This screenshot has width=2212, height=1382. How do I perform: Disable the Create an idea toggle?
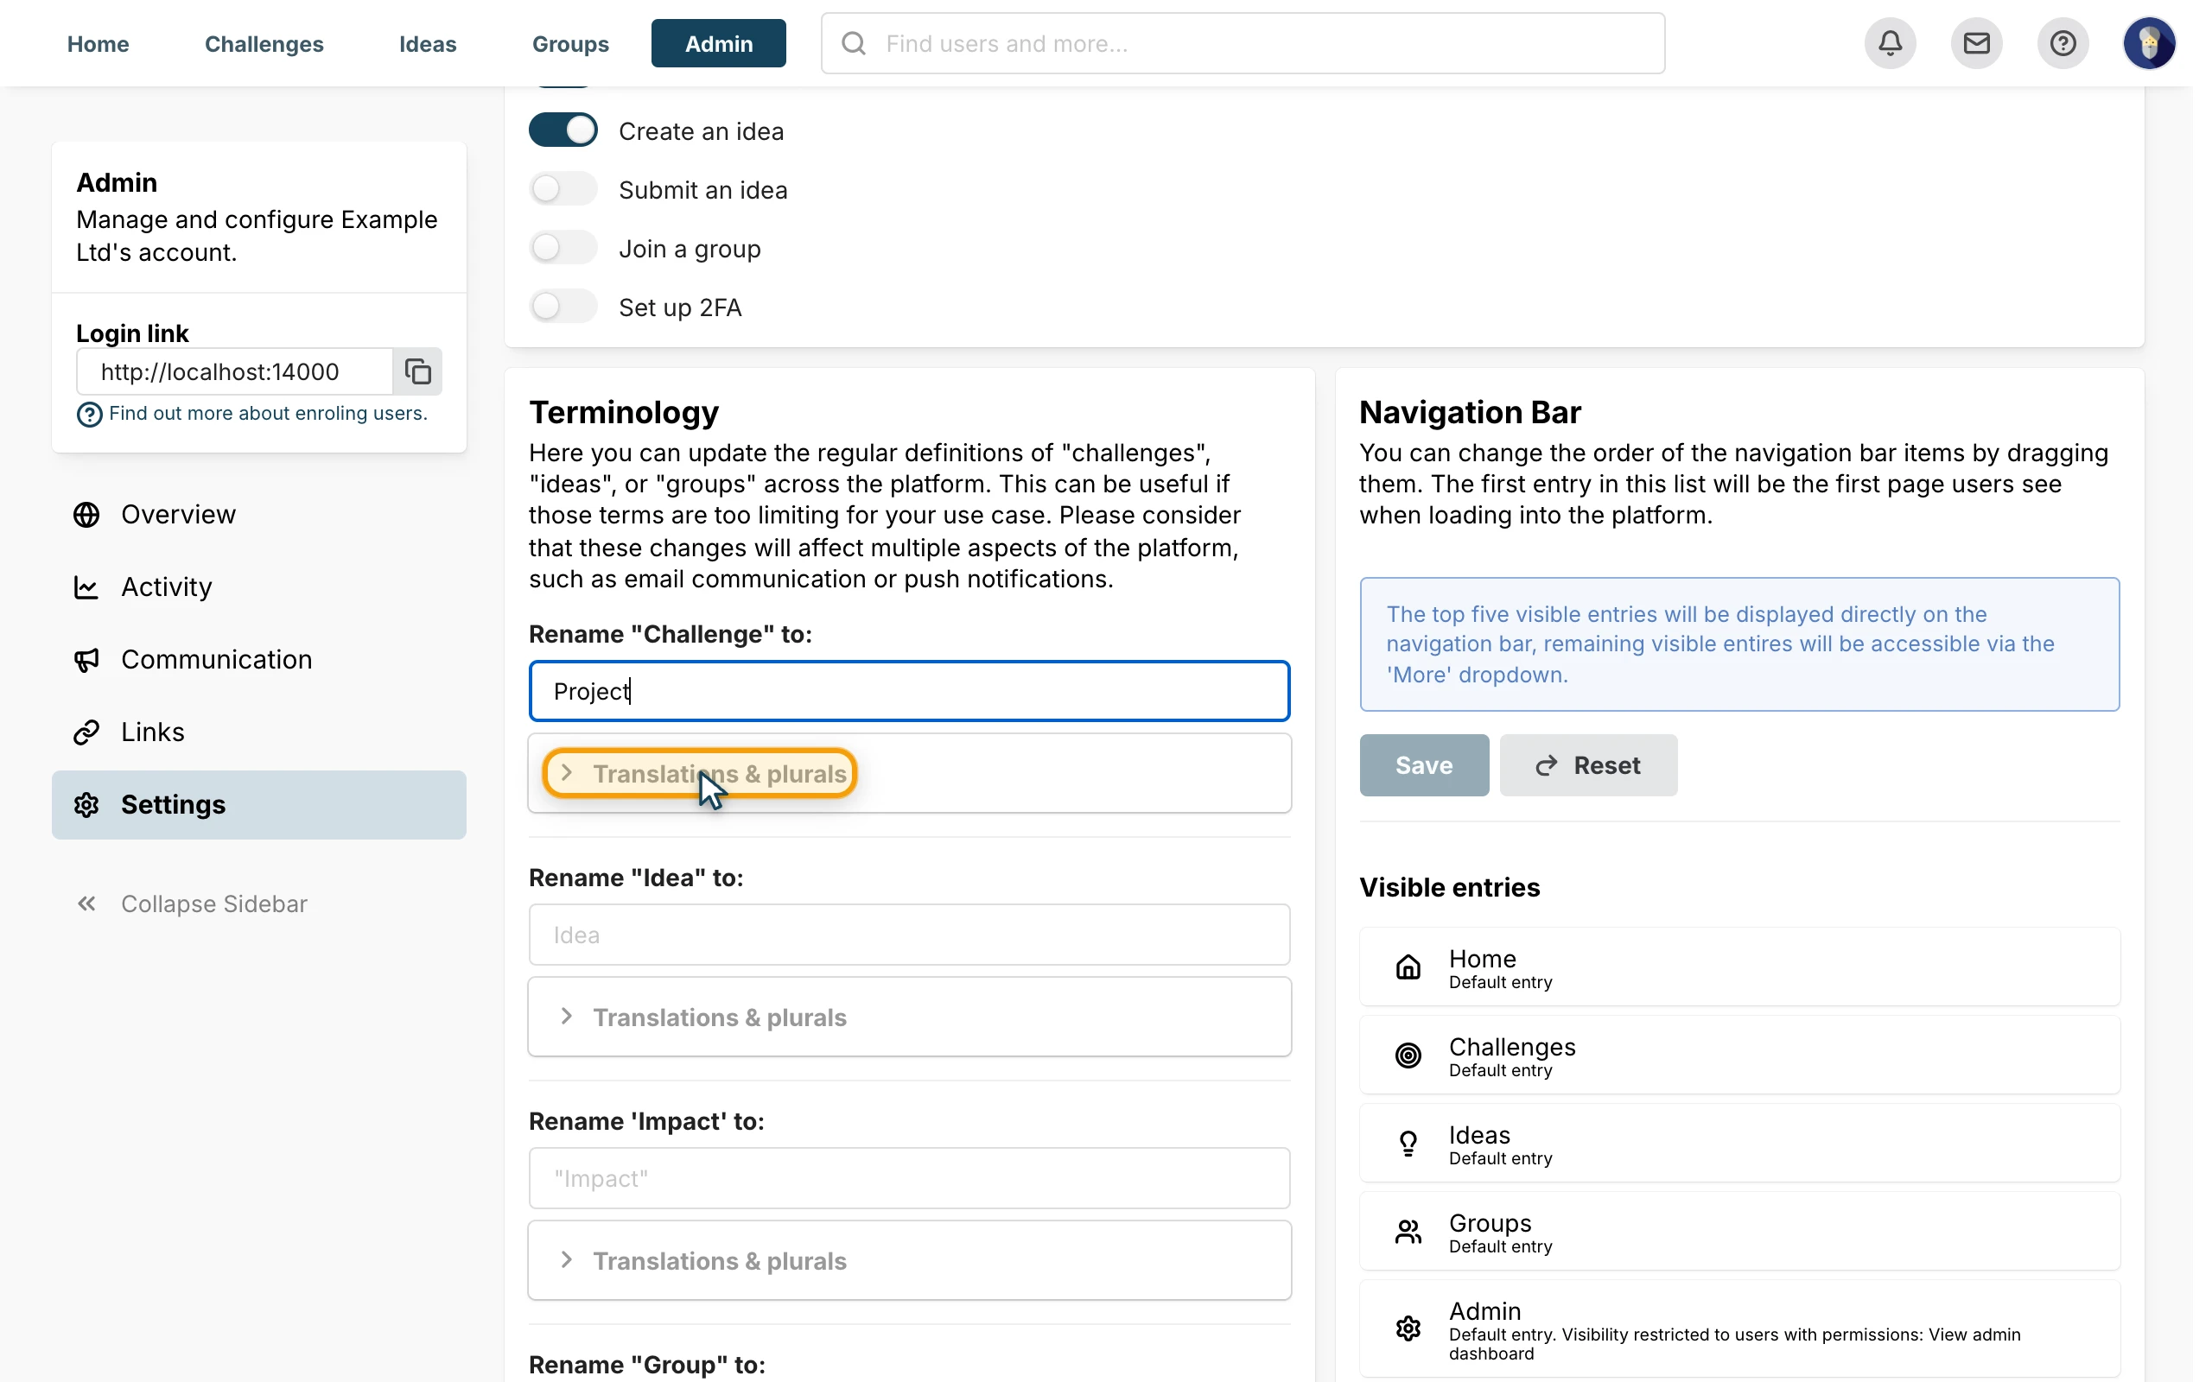coord(563,130)
